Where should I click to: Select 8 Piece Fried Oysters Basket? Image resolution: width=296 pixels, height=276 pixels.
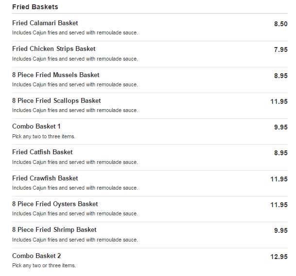click(x=55, y=204)
